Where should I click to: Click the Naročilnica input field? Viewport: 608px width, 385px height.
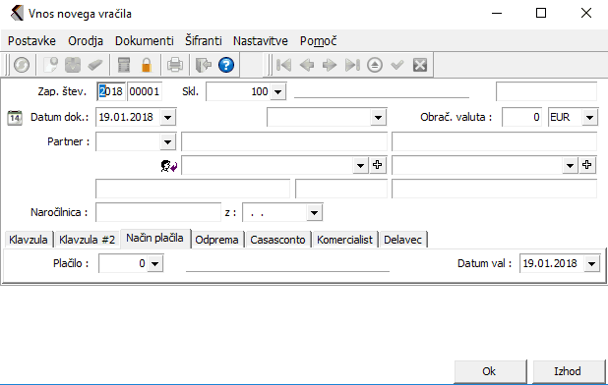pos(158,213)
